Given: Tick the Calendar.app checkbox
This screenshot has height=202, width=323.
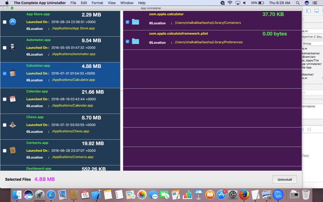Looking at the screenshot, I should tap(4, 99).
